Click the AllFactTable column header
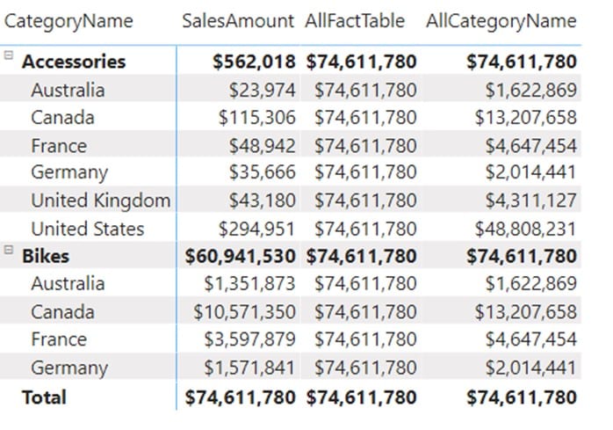 click(x=355, y=21)
